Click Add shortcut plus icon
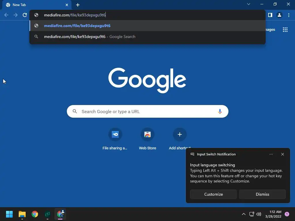Screen dimensions: 295x221 click(x=180, y=135)
